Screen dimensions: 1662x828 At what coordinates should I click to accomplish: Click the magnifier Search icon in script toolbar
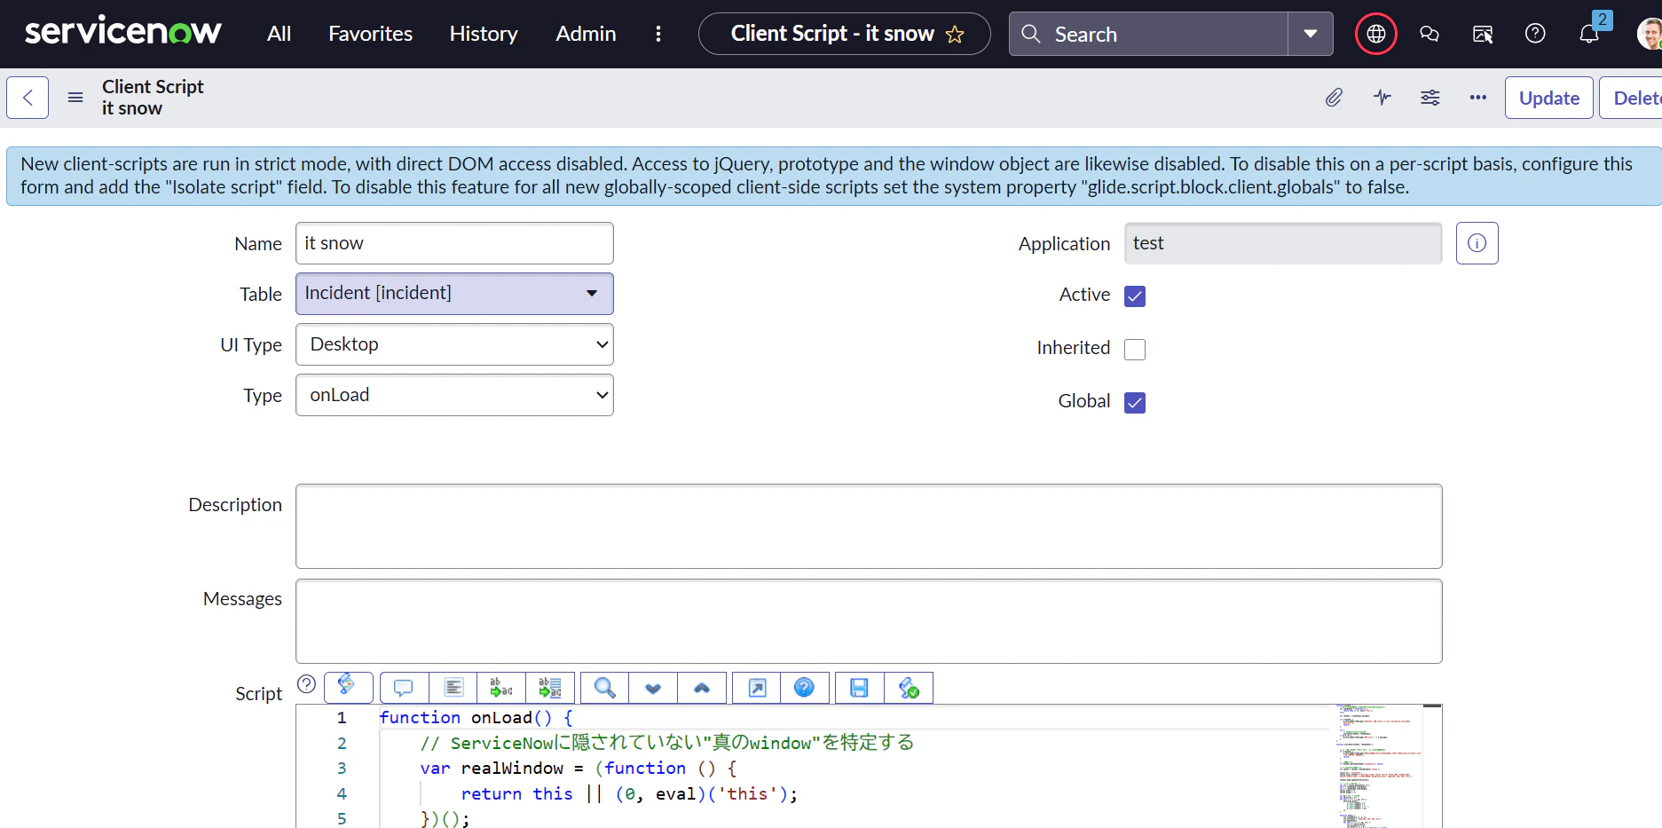(x=605, y=688)
